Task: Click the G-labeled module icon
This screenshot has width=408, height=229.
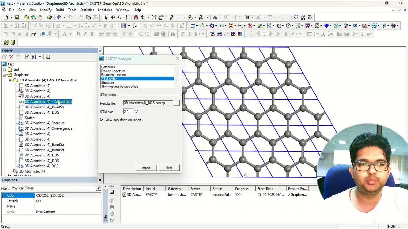Action: coord(280,26)
